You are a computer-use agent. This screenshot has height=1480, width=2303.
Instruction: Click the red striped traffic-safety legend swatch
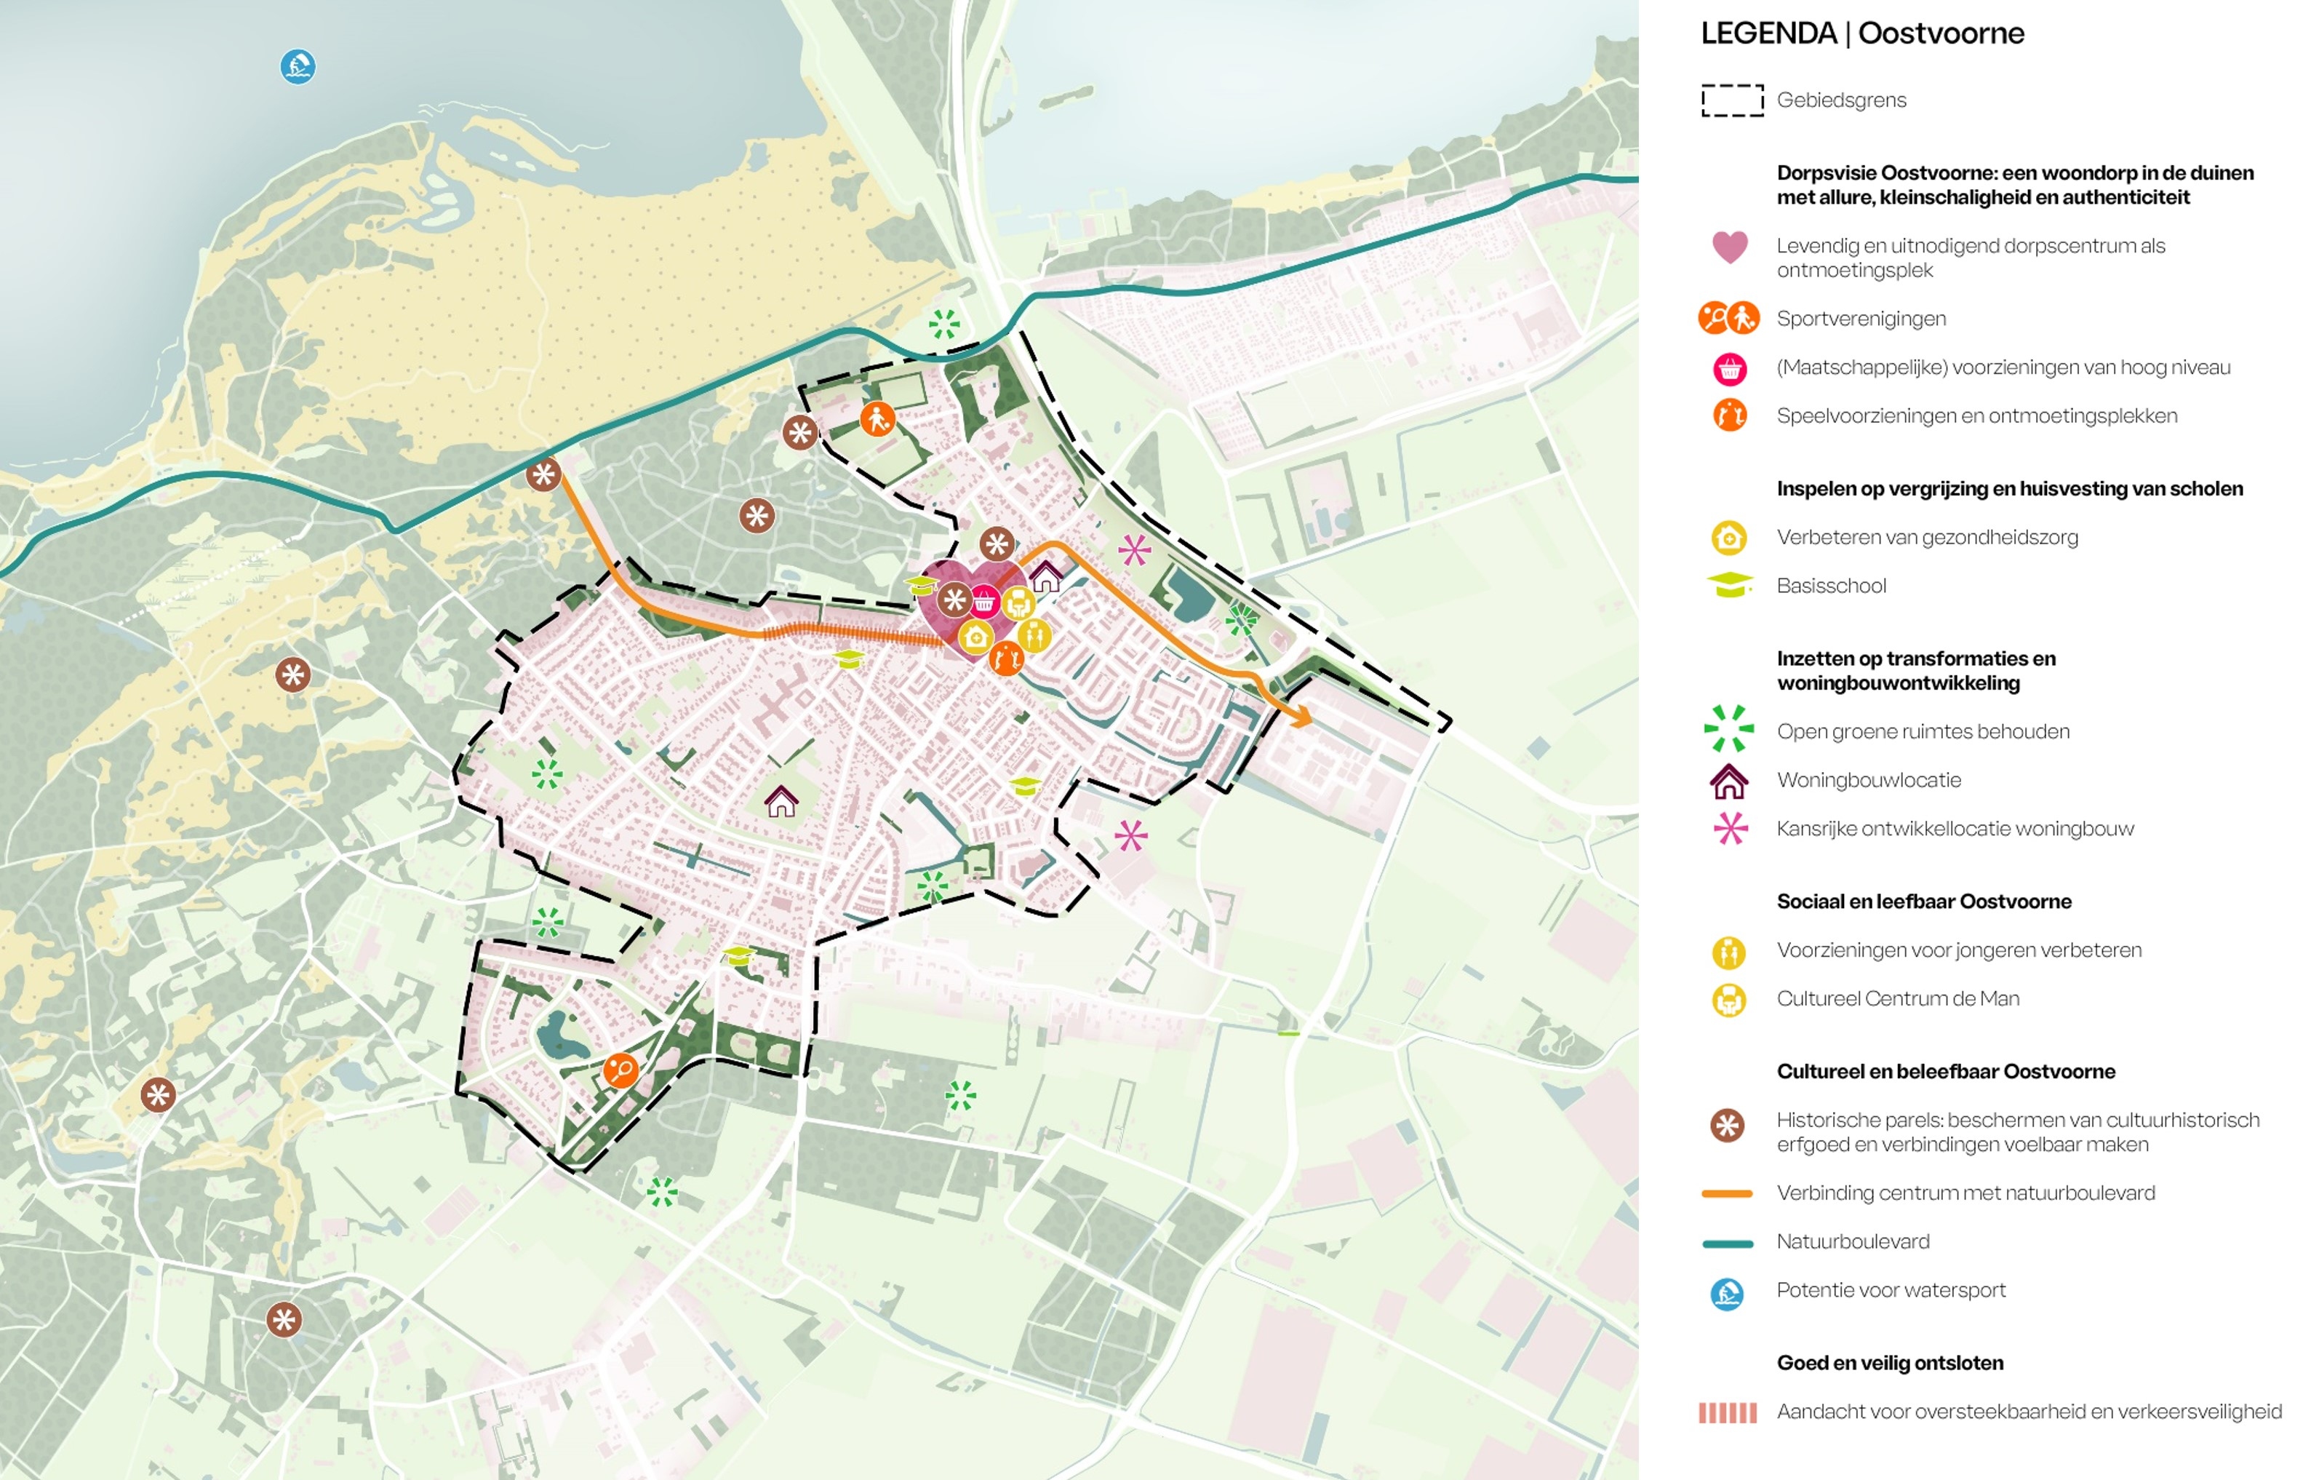click(x=1727, y=1412)
